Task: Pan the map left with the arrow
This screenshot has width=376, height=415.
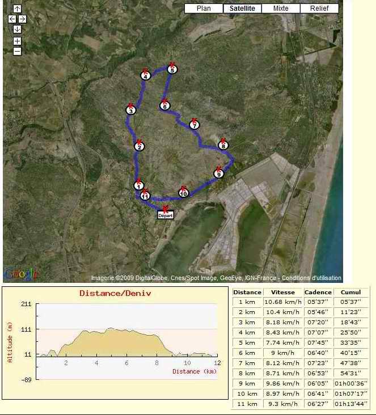Action: [x=12, y=19]
